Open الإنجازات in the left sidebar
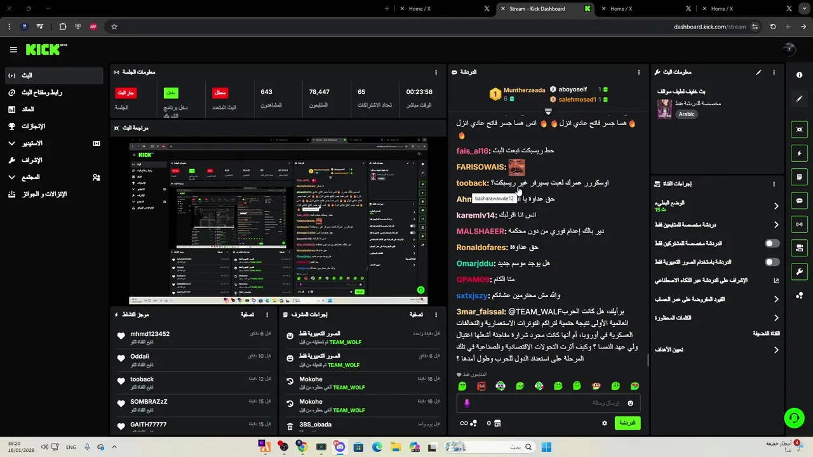The width and height of the screenshot is (813, 457). (54, 126)
